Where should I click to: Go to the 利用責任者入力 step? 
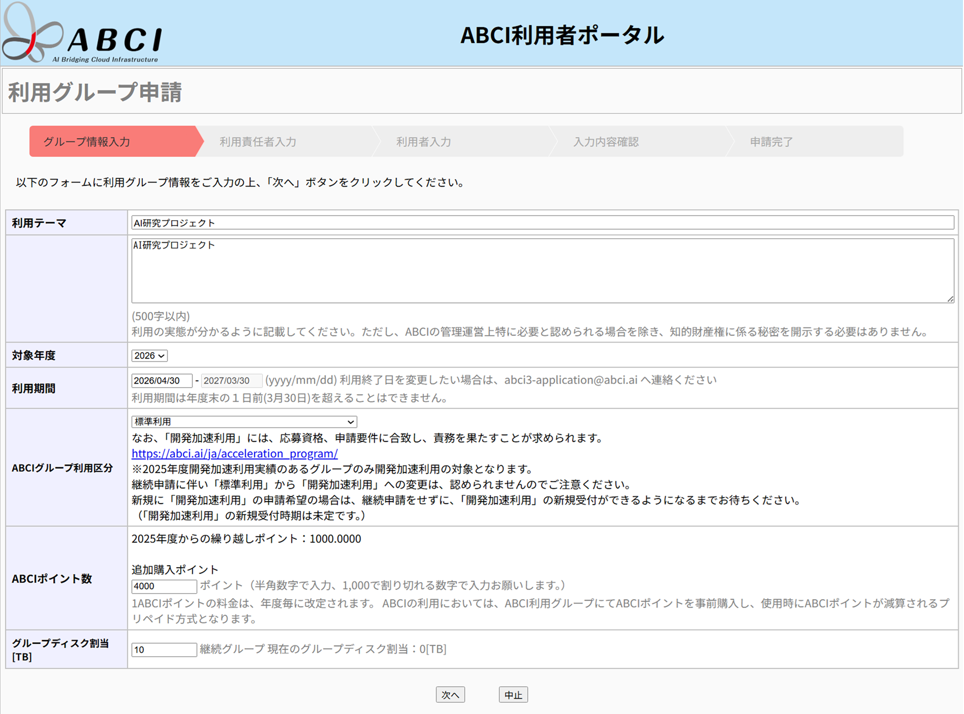(x=258, y=142)
